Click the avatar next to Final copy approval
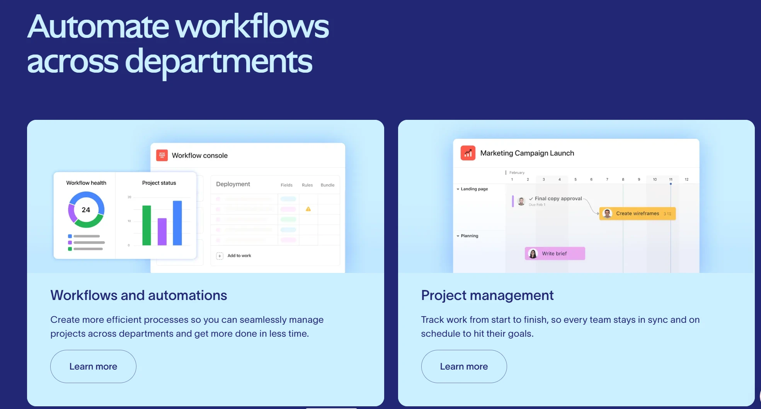761x409 pixels. (521, 201)
